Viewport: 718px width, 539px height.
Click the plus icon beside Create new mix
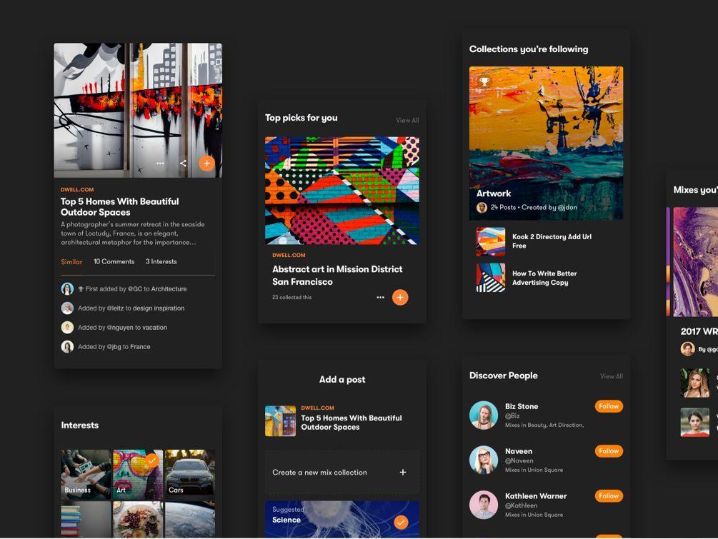(x=403, y=472)
